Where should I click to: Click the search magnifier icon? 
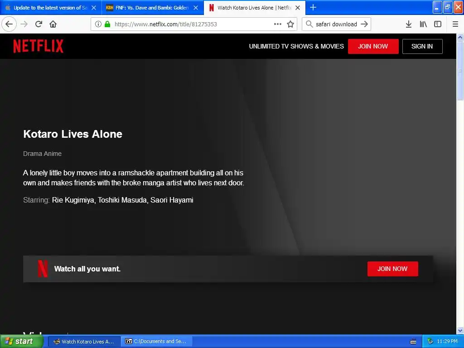(309, 24)
